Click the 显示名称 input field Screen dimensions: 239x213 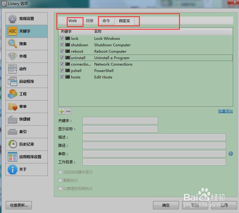click(x=120, y=129)
